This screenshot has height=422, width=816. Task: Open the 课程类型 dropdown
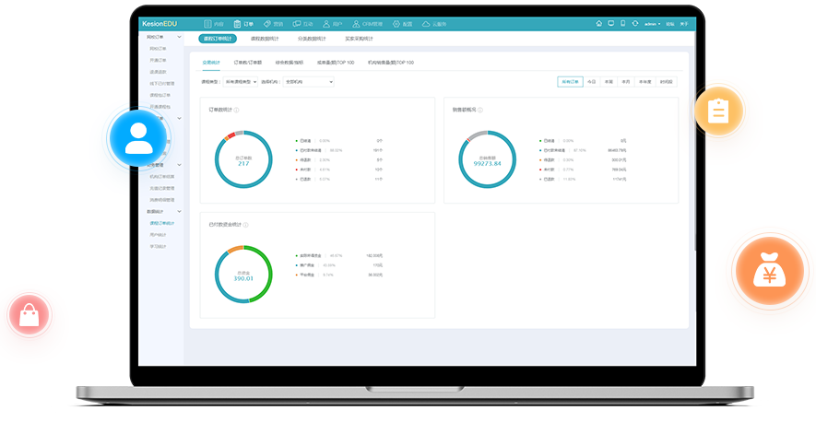click(x=240, y=82)
